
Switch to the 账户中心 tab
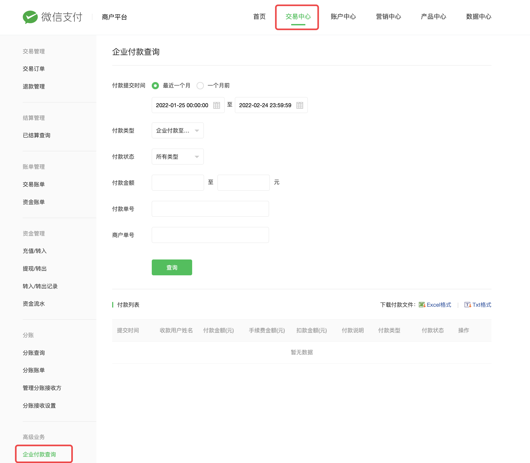(343, 17)
